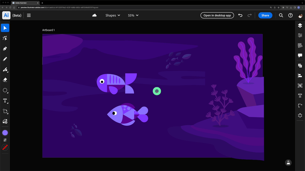The height and width of the screenshot is (171, 305).
Task: Open the Shapes dropdown
Action: pos(113,15)
